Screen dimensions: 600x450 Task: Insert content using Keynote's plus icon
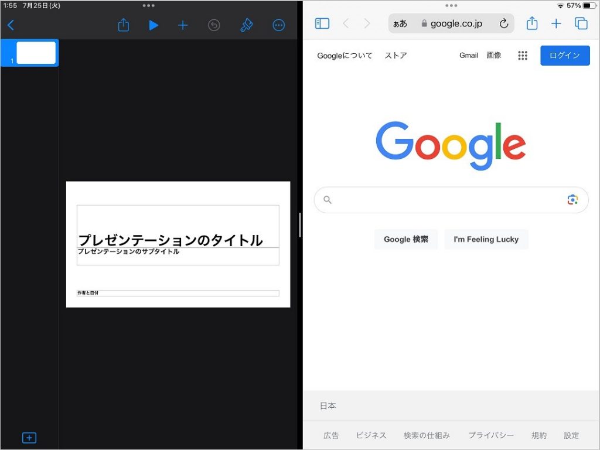[x=183, y=25]
